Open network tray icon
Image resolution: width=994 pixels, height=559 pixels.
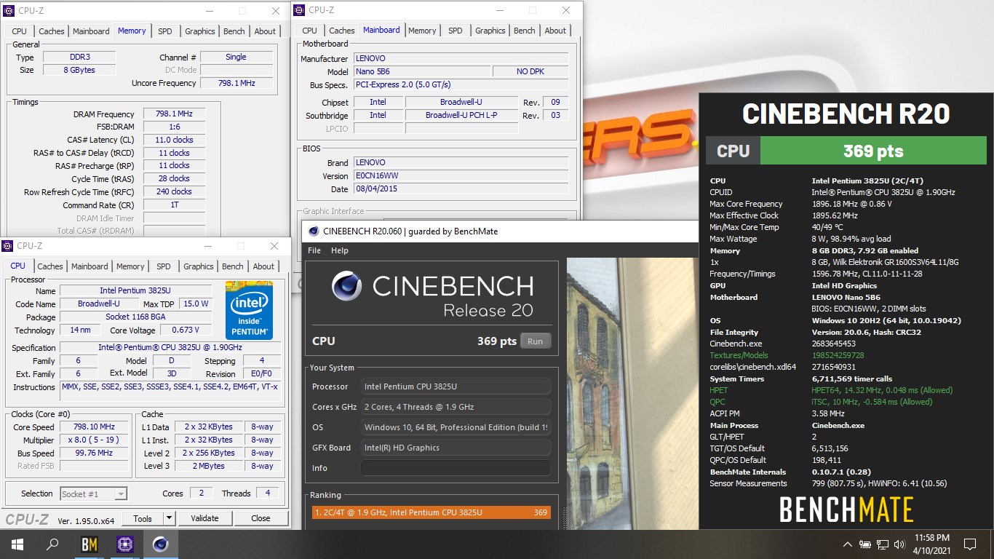(x=883, y=544)
